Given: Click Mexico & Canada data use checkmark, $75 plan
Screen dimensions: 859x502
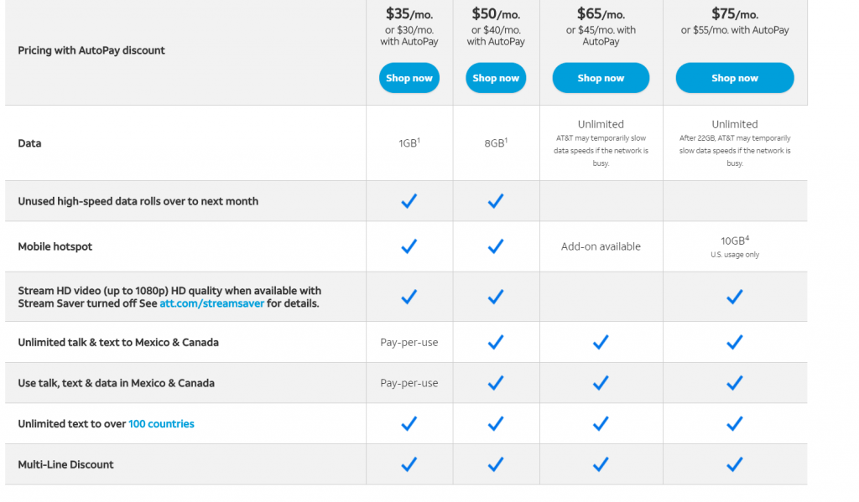Looking at the screenshot, I should coord(735,383).
